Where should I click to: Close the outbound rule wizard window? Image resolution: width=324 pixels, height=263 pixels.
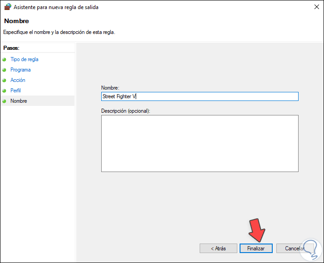316,7
